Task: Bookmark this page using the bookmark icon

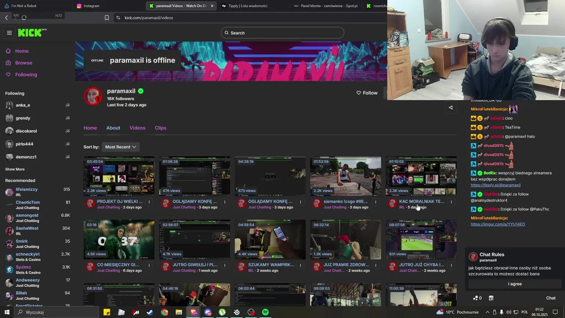Action: [107, 18]
